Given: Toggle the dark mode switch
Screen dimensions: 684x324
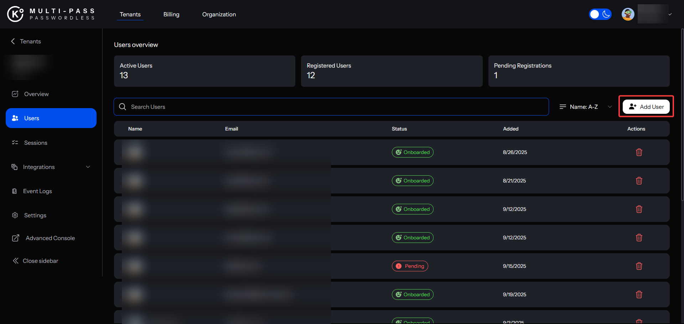Looking at the screenshot, I should click(600, 14).
